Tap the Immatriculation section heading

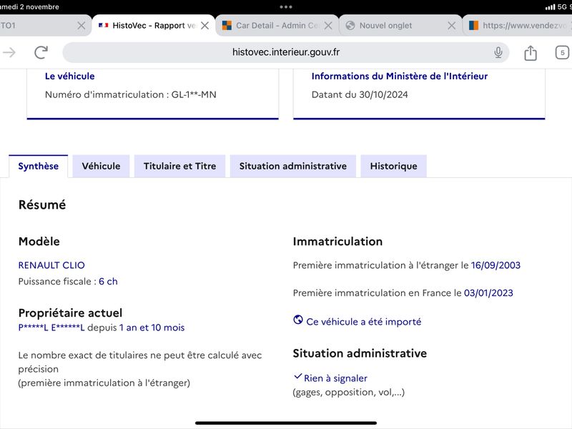(337, 242)
